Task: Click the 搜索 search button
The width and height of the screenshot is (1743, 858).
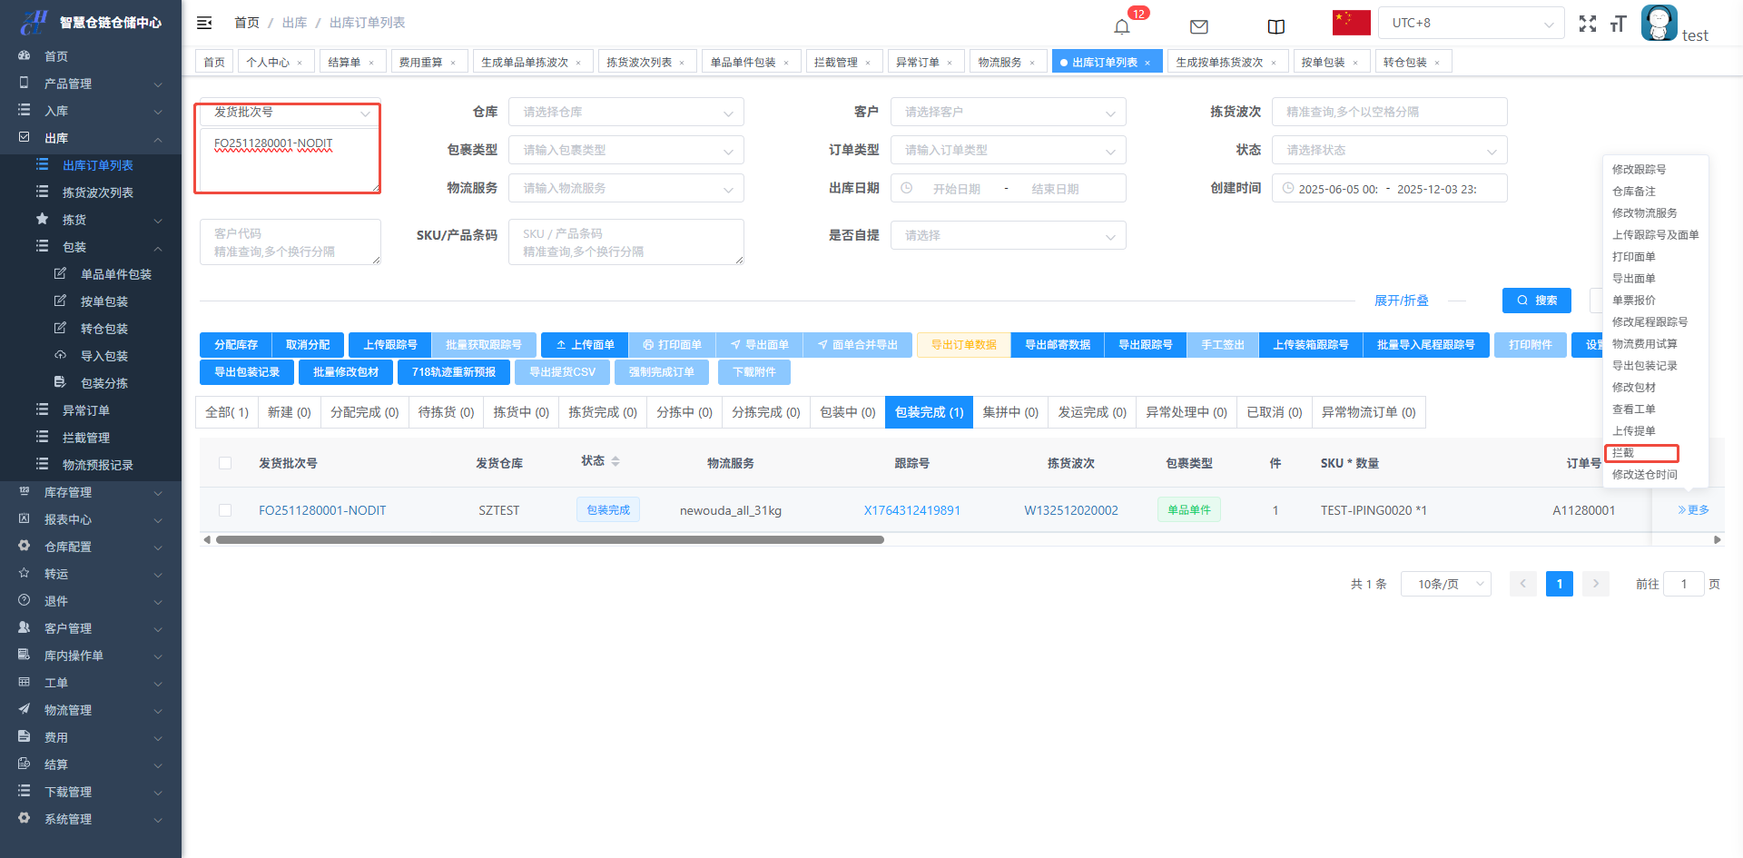Action: pos(1536,301)
